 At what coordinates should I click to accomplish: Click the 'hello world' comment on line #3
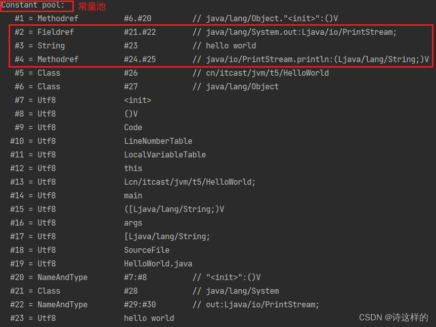tap(231, 46)
